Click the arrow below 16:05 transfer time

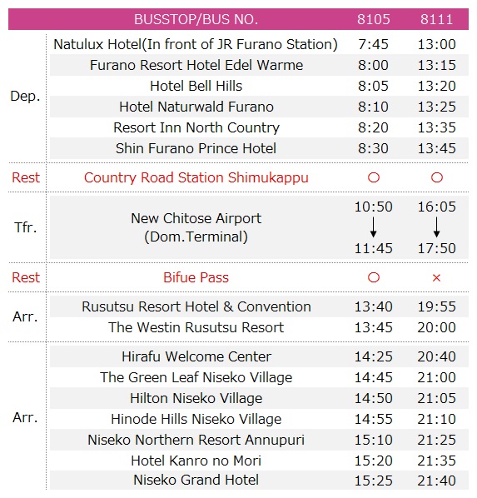[437, 227]
